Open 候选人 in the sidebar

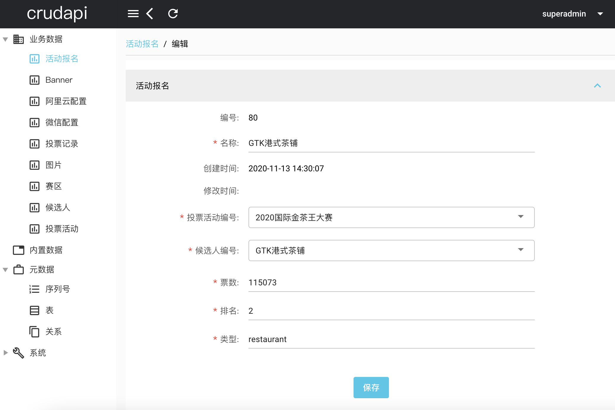click(x=58, y=208)
